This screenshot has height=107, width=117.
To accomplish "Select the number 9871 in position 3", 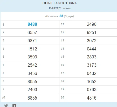I will click(32, 41).
